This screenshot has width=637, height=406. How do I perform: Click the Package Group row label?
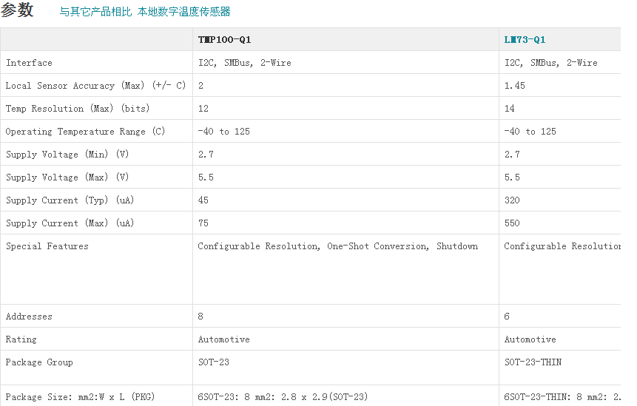(x=39, y=362)
